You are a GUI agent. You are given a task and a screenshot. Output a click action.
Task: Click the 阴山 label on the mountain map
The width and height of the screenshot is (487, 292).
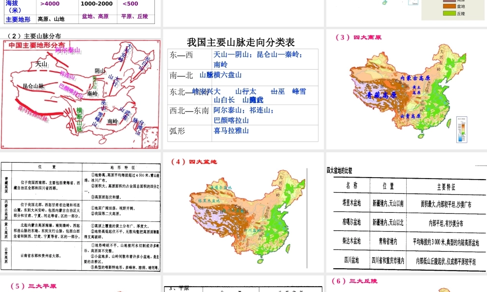[100, 71]
